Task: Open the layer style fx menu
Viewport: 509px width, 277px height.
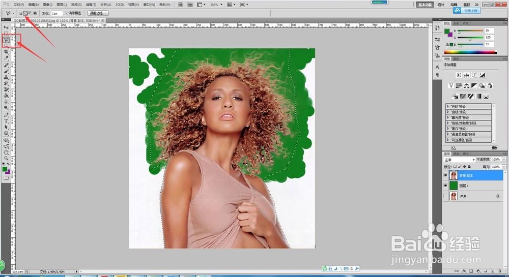Action: click(x=464, y=271)
